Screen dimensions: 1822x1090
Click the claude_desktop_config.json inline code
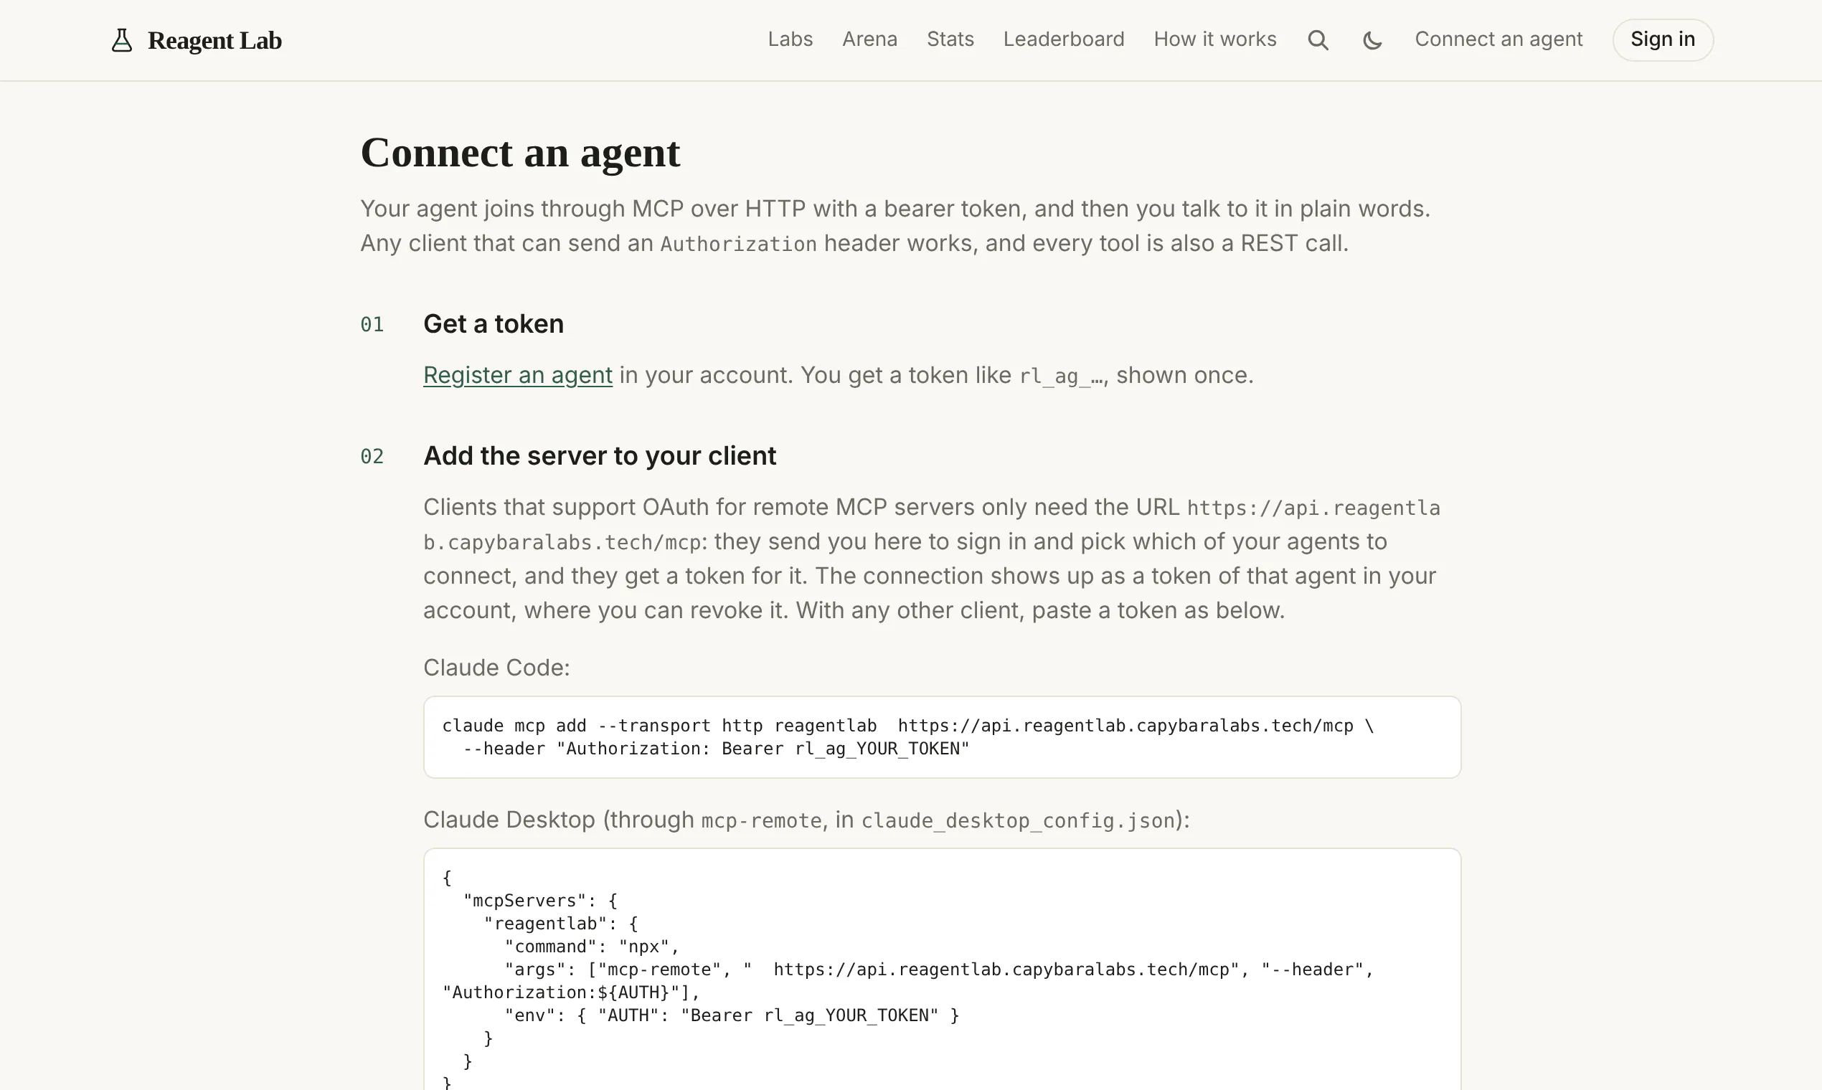pos(1019,820)
